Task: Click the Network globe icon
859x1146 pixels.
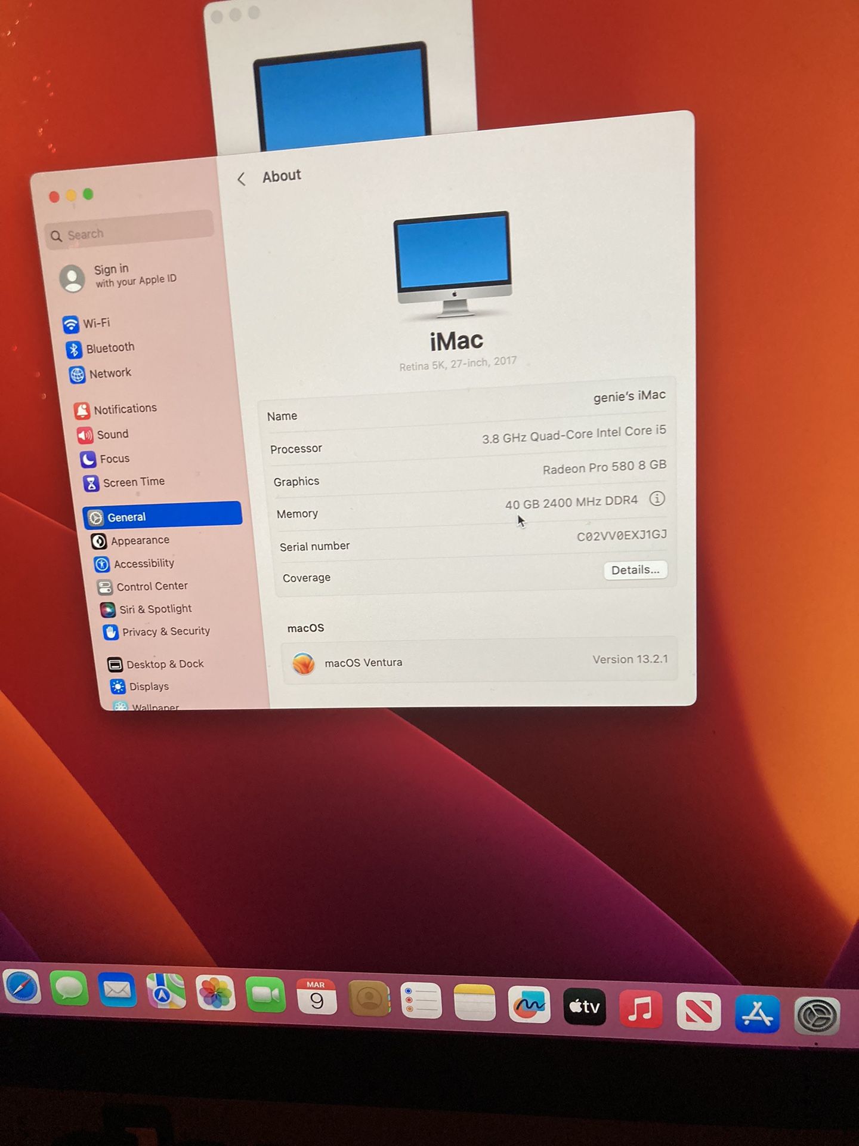Action: click(x=78, y=375)
